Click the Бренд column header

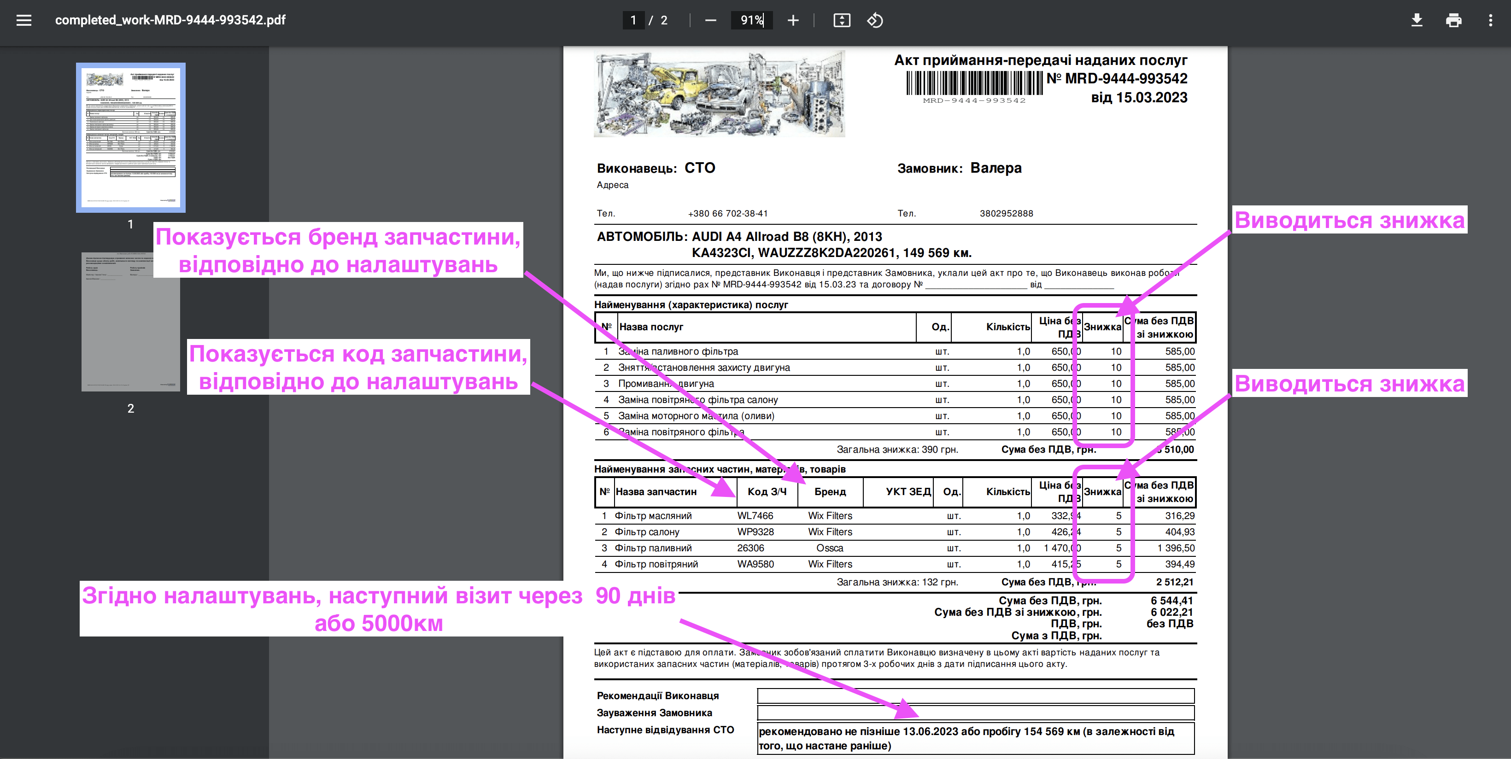click(829, 491)
